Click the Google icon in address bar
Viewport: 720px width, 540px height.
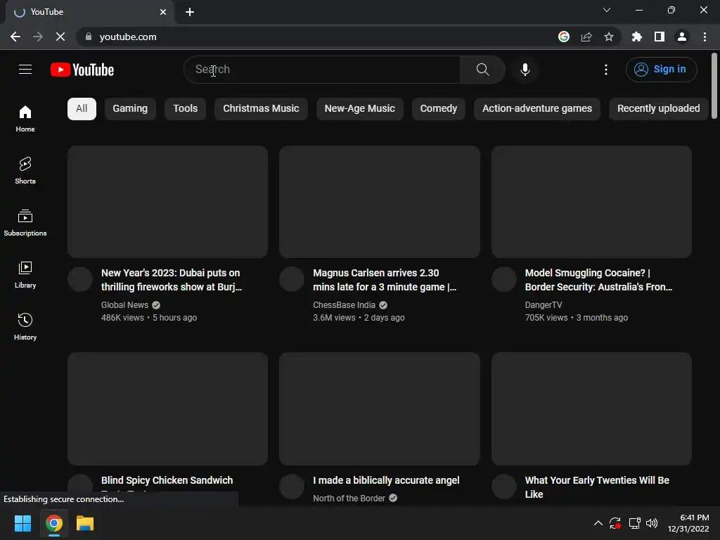coord(564,37)
